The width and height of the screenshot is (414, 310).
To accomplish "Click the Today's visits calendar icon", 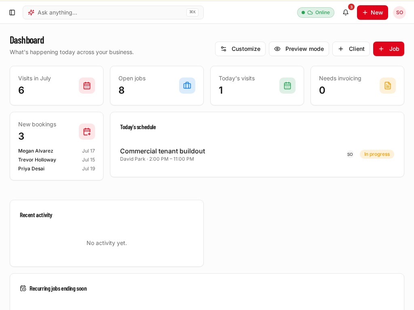I will 287,86.
